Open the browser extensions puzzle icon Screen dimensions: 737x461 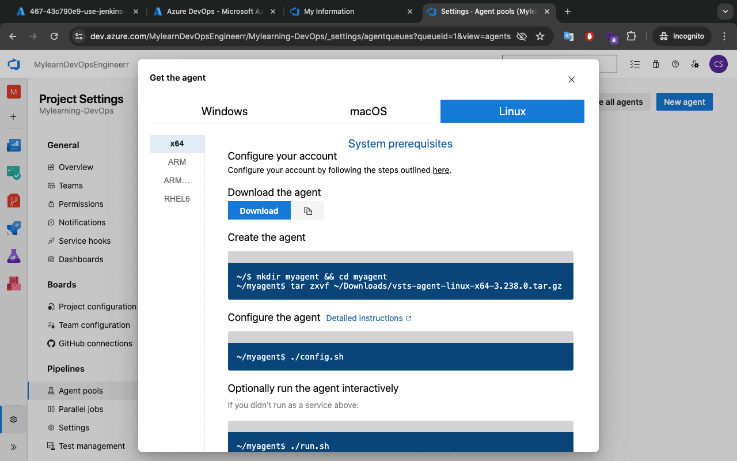[x=632, y=36]
